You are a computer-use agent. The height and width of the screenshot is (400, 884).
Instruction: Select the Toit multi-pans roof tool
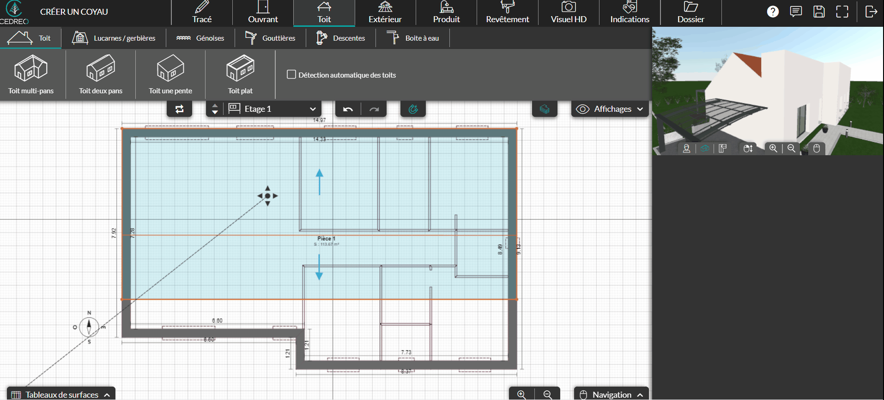point(31,75)
